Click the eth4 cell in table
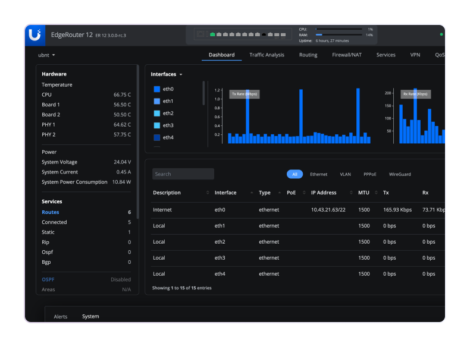This screenshot has height=347, width=470. [220, 274]
